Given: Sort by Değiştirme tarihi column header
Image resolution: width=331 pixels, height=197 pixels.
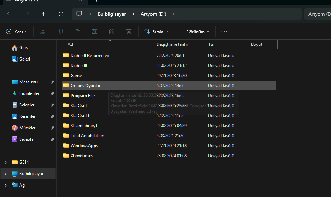Looking at the screenshot, I should click(172, 44).
